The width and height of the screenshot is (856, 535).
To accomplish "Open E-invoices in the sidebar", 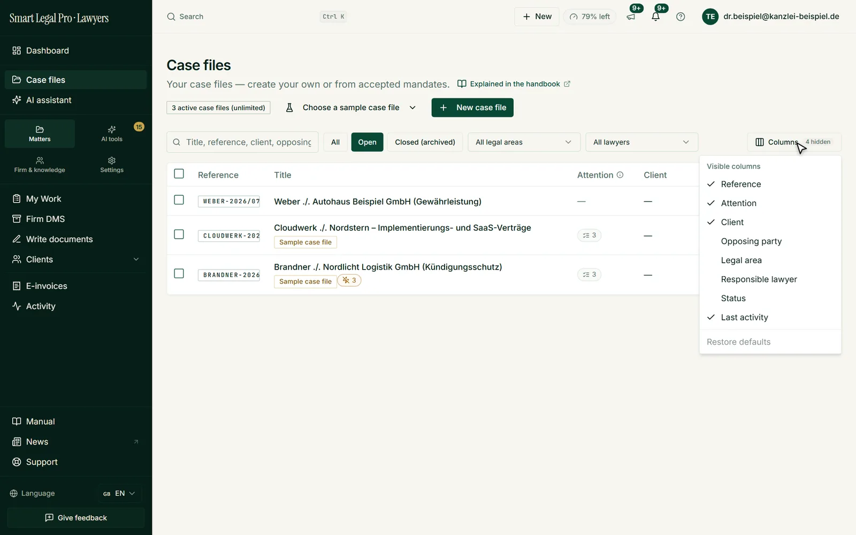I will pos(76,286).
